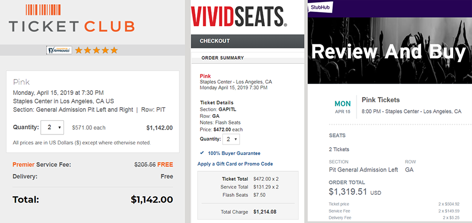Click the MON APR 15 date badge
This screenshot has height=223, width=472.
pos(343,107)
